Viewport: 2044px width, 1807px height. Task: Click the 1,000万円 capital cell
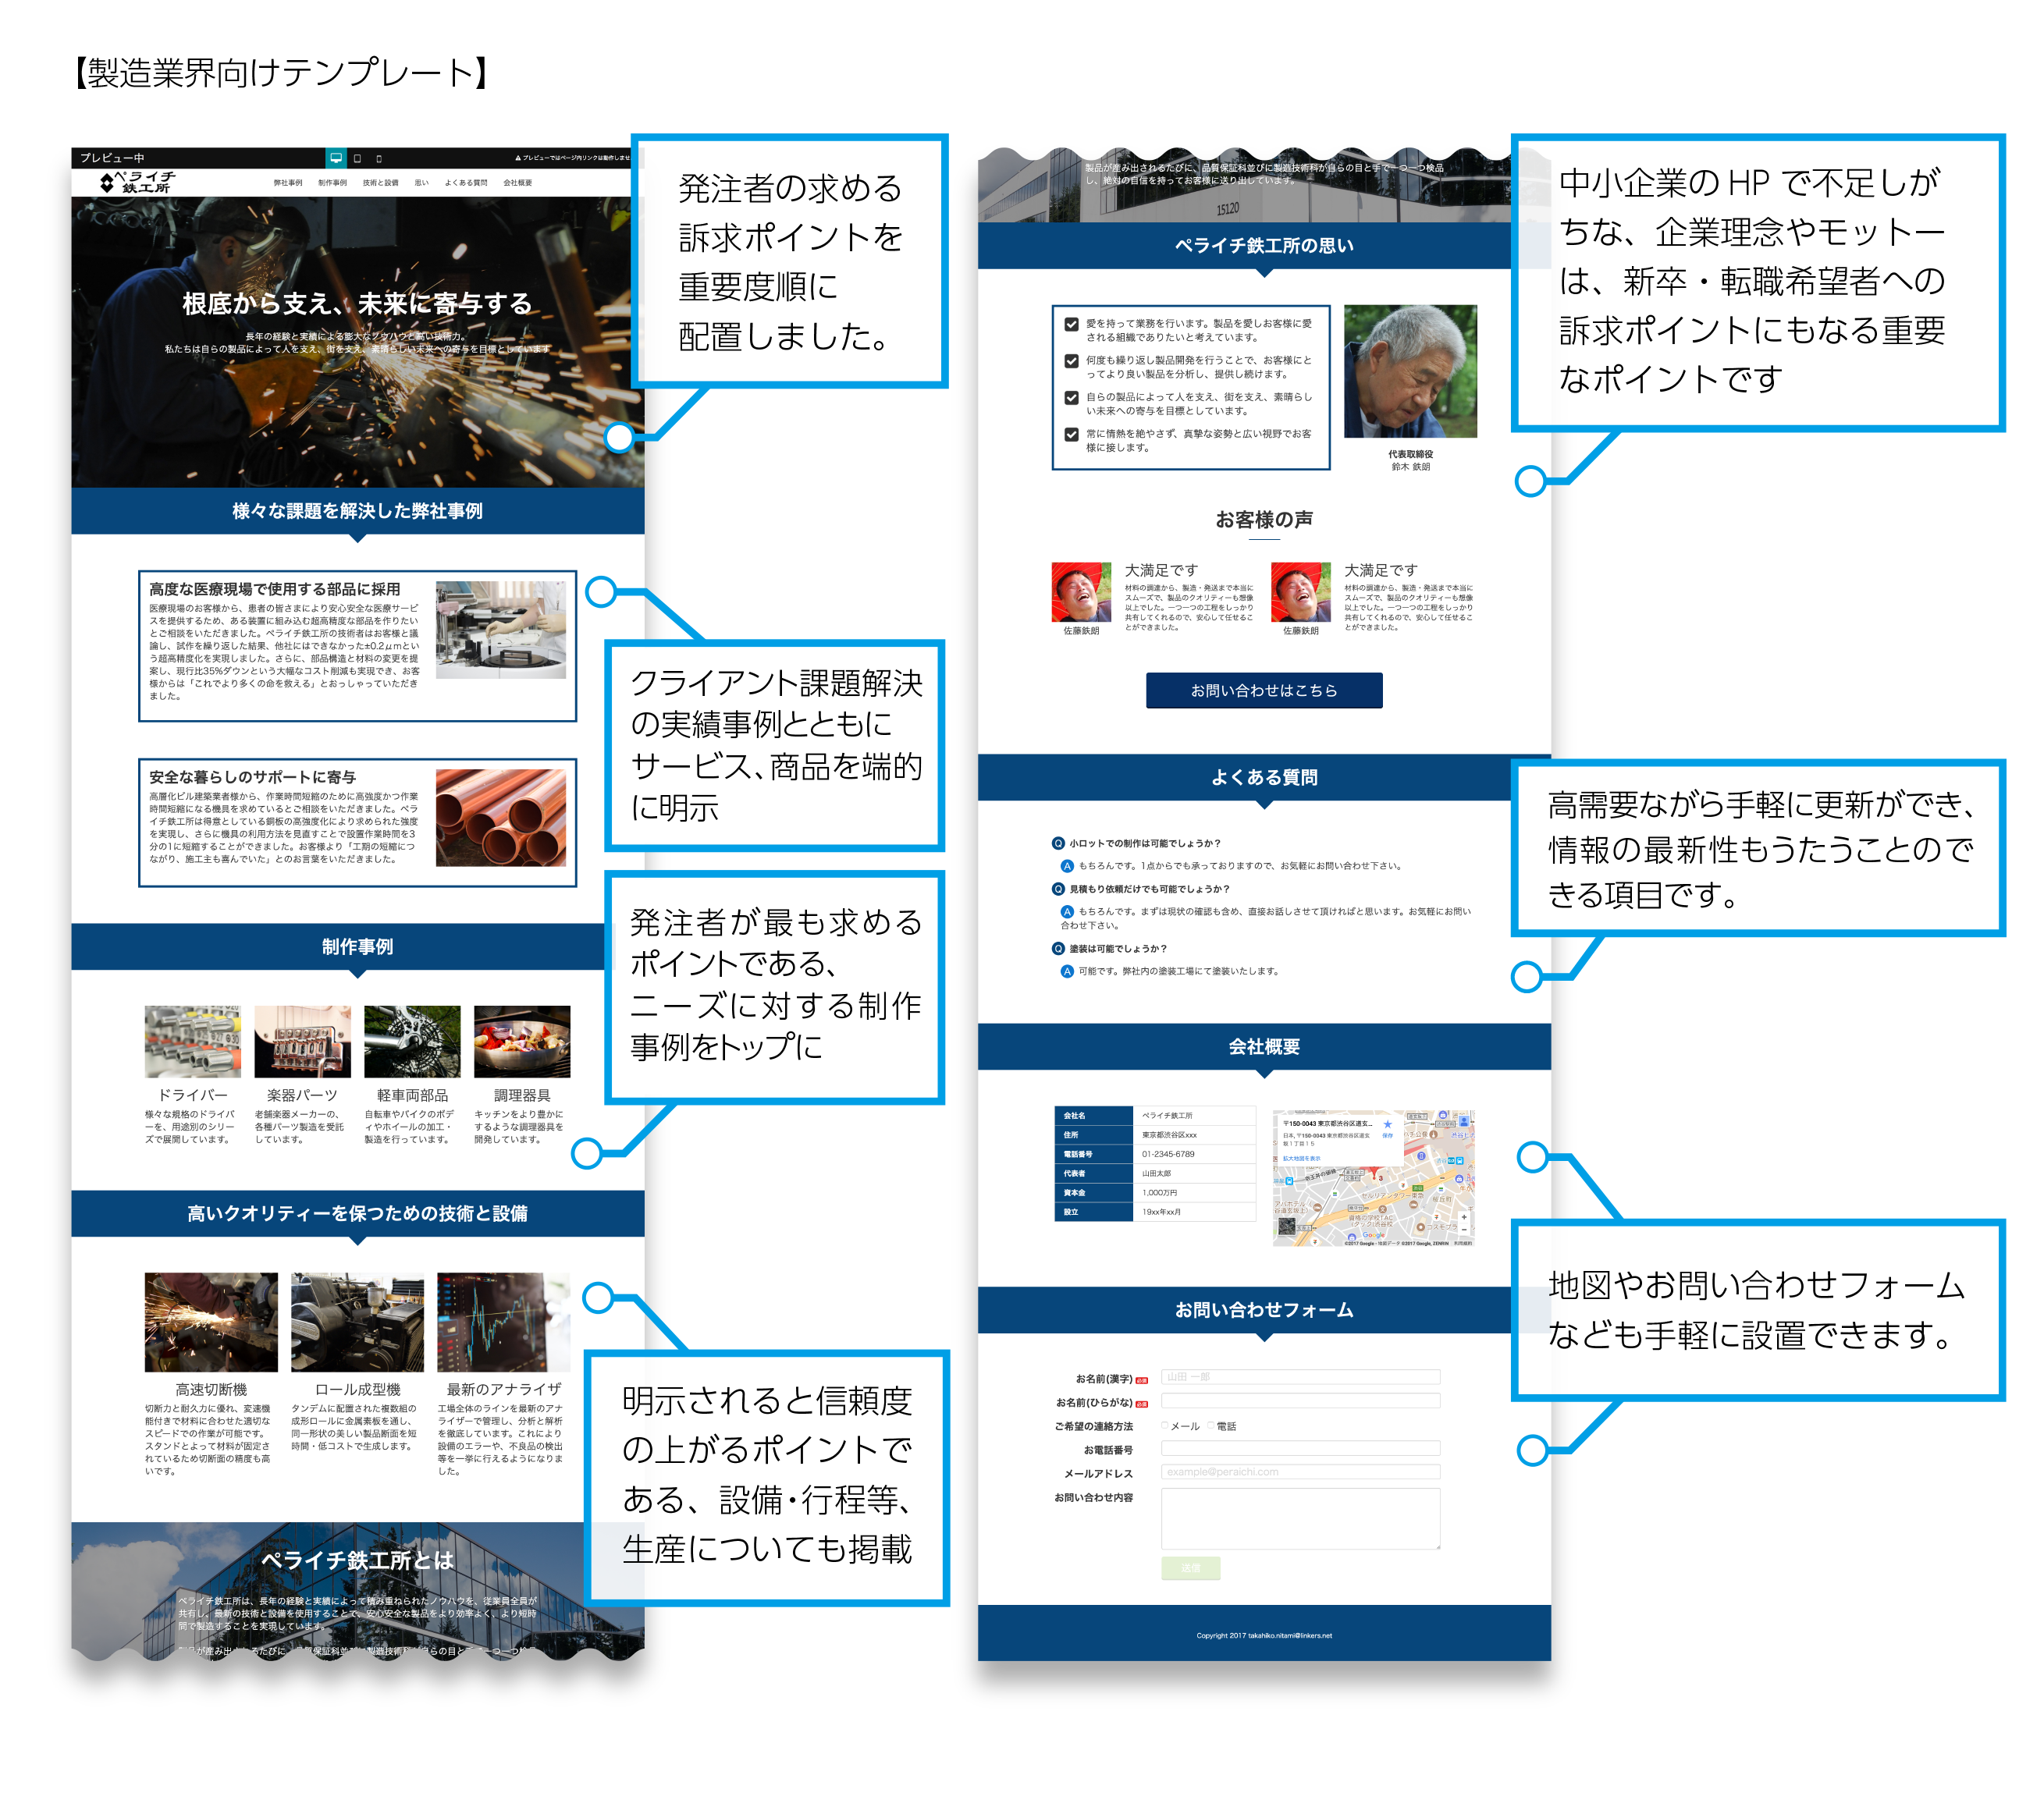1194,1192
